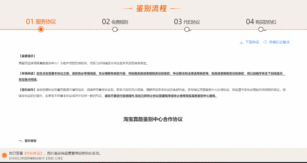Click the 【重要提示】 heading

click(27, 56)
